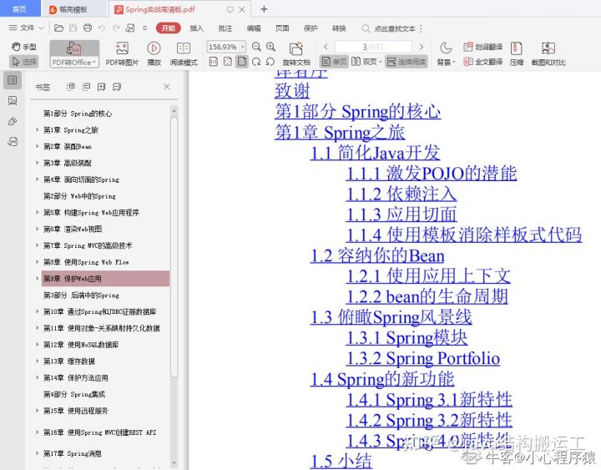Open the print icon
601x470 pixels.
(x=88, y=28)
